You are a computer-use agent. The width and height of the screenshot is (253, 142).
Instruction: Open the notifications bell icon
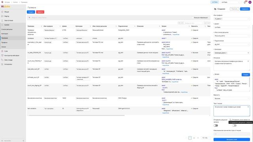coord(245,2)
